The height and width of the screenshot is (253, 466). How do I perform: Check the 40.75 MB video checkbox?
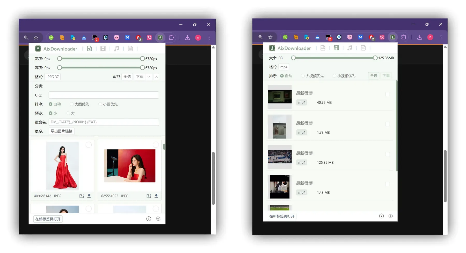point(388,94)
